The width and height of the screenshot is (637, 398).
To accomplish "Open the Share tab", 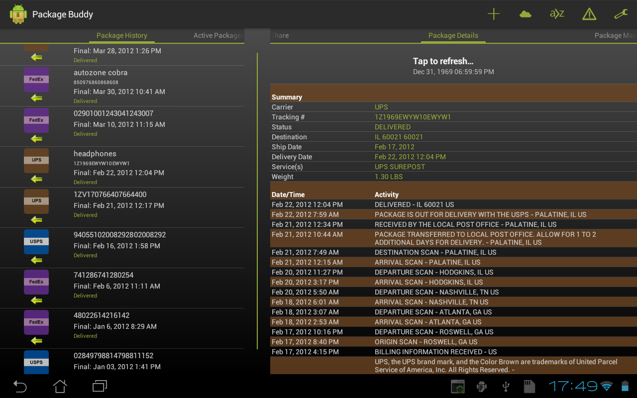I will (280, 35).
